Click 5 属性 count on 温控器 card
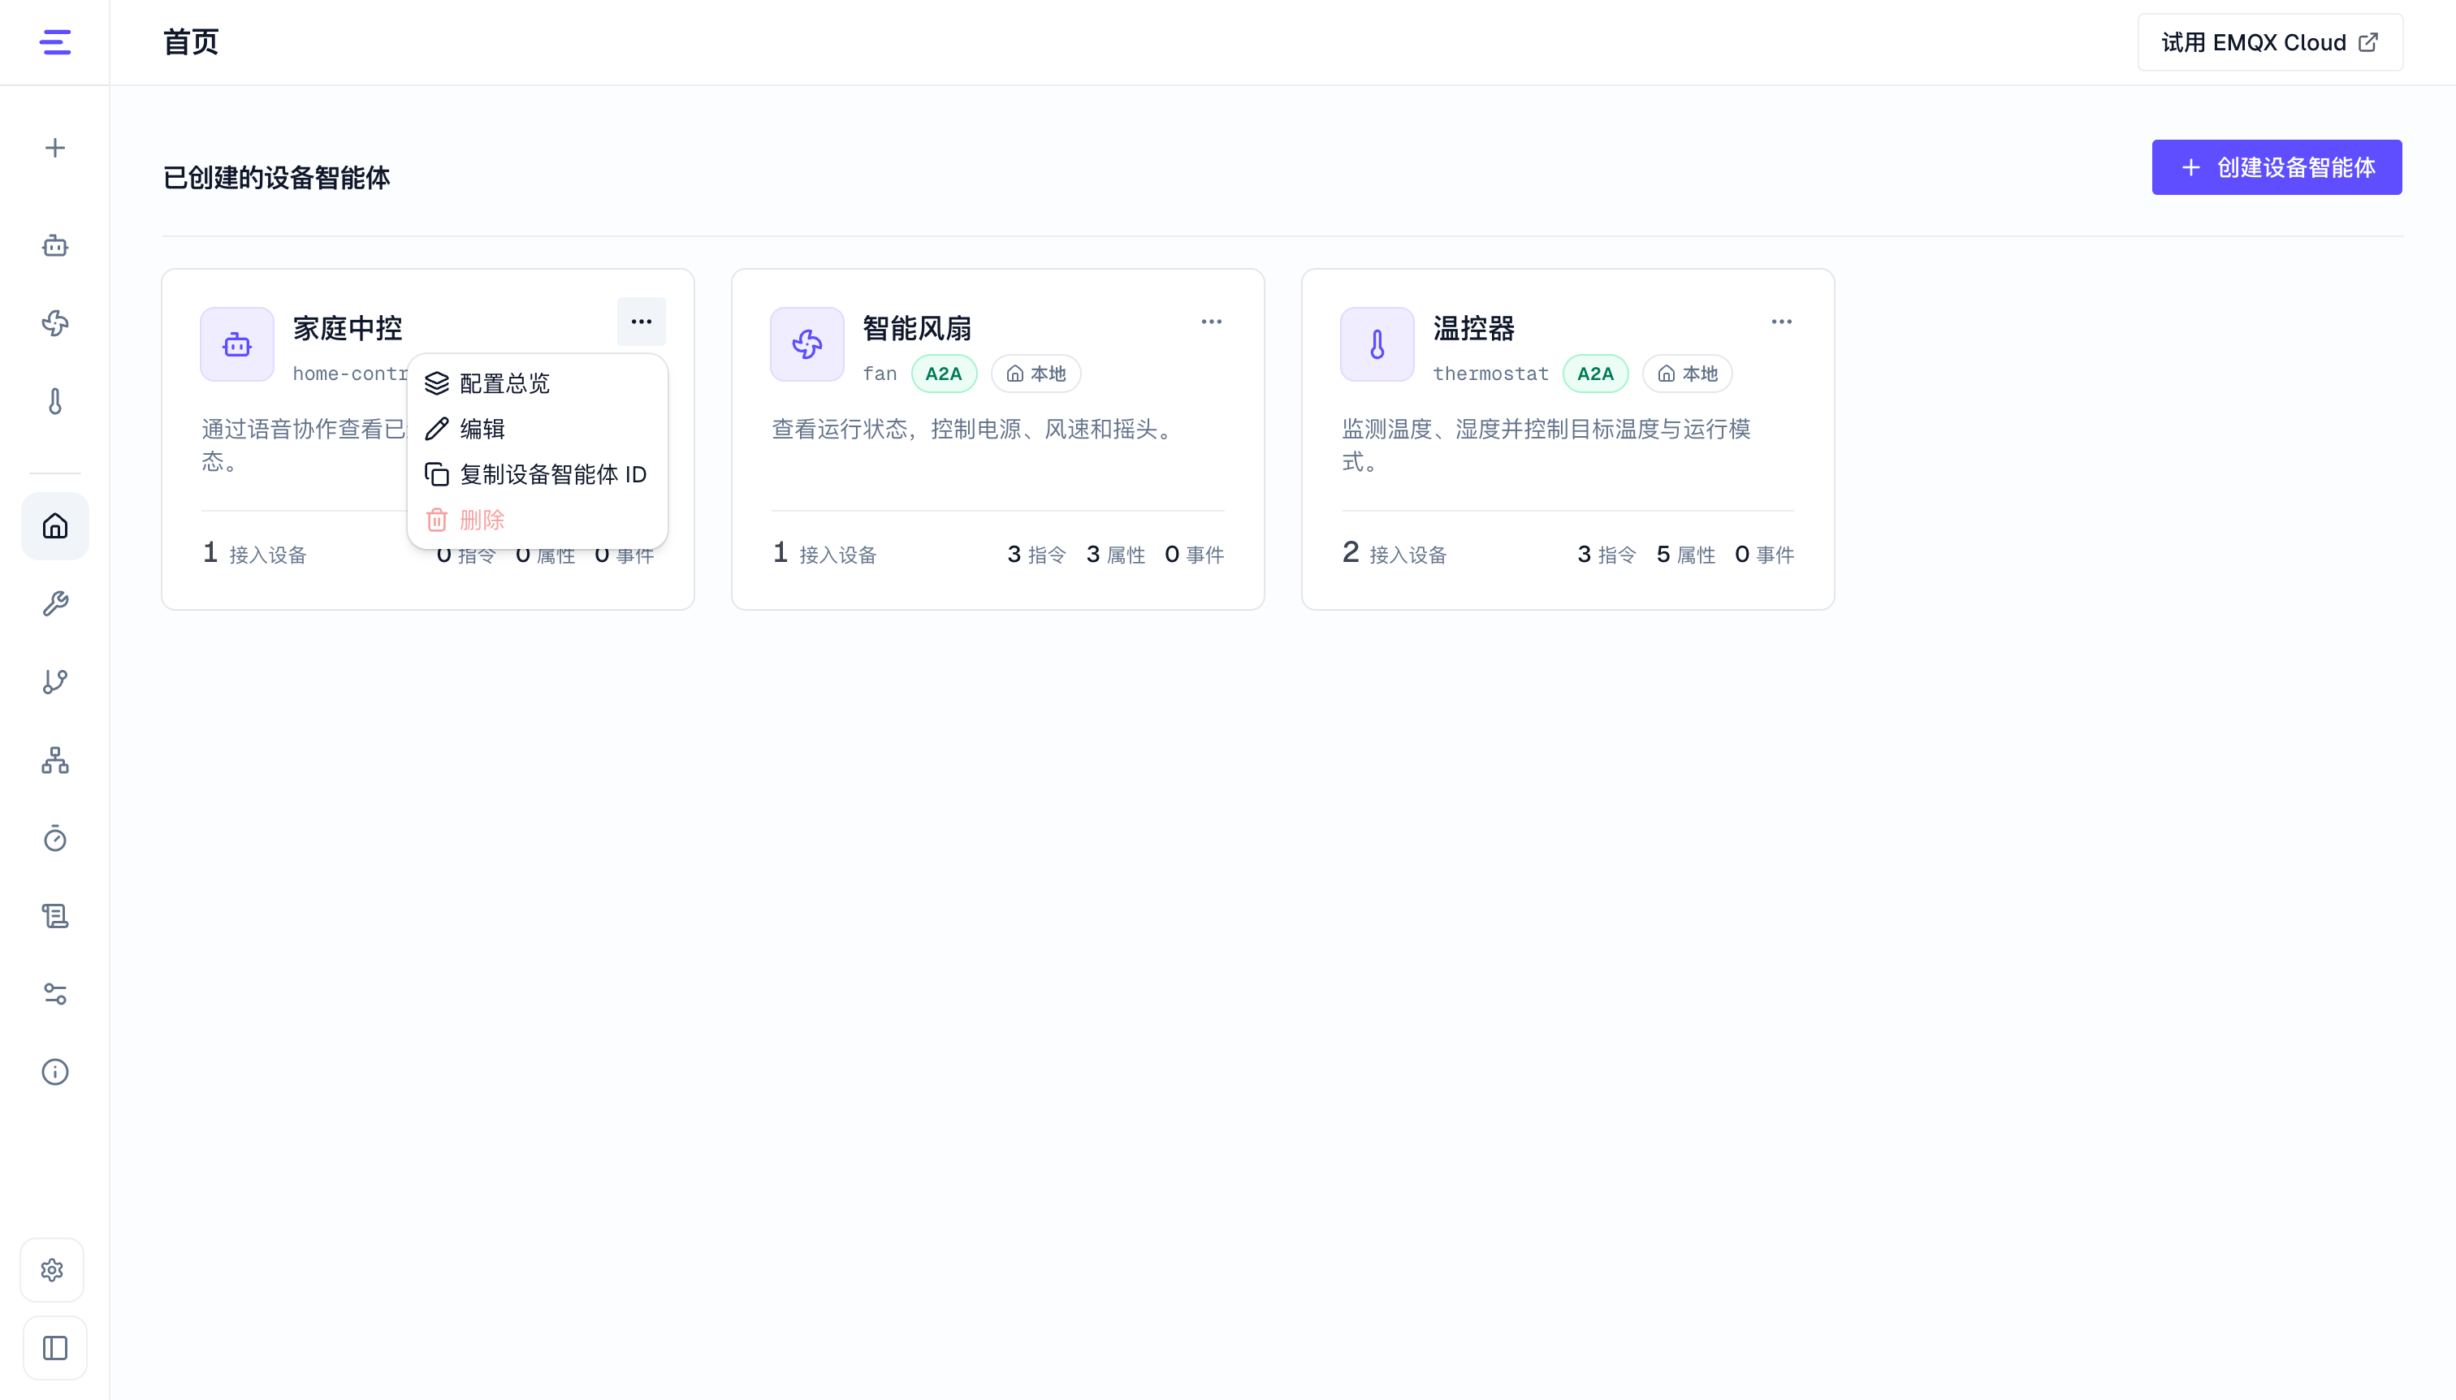This screenshot has width=2456, height=1400. click(x=1686, y=555)
